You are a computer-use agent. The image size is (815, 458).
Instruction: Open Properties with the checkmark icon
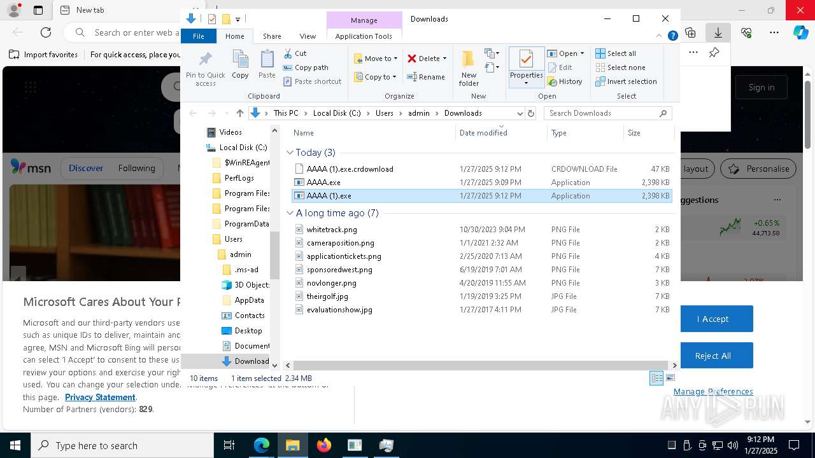point(526,67)
